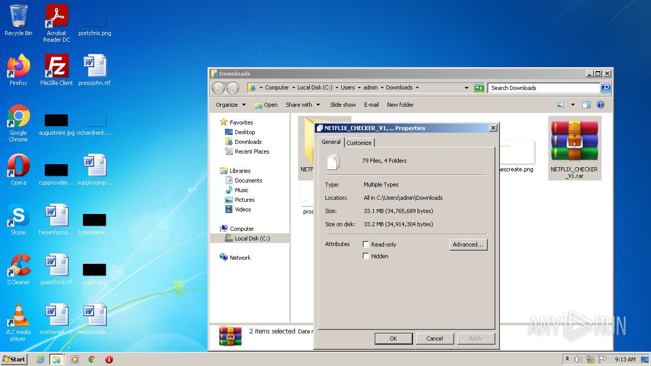Open the Start menu

coord(14,359)
